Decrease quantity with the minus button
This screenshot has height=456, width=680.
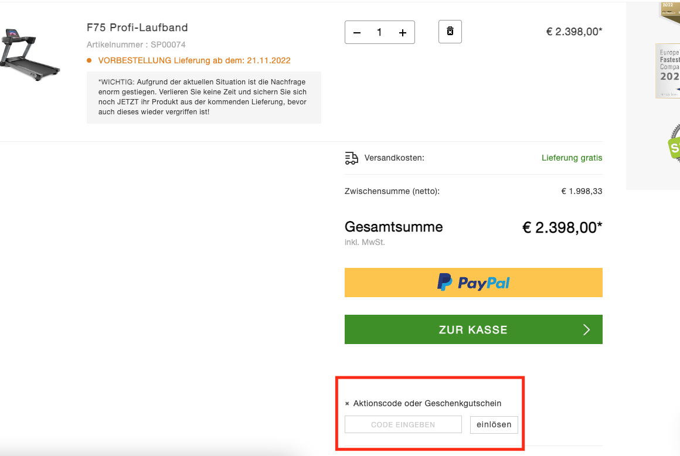point(357,33)
